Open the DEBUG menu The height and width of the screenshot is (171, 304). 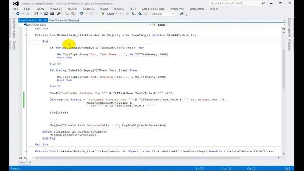pos(88,9)
